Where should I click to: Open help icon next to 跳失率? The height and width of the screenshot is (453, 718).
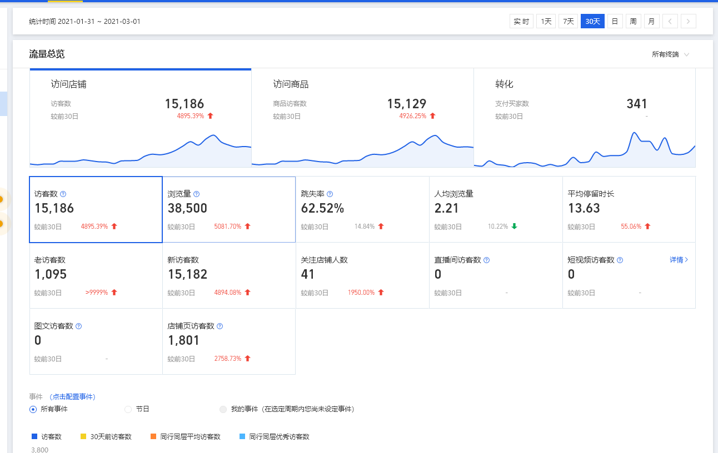coord(330,194)
